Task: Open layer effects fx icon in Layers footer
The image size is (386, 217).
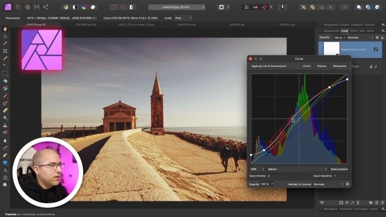Action: coord(352,203)
